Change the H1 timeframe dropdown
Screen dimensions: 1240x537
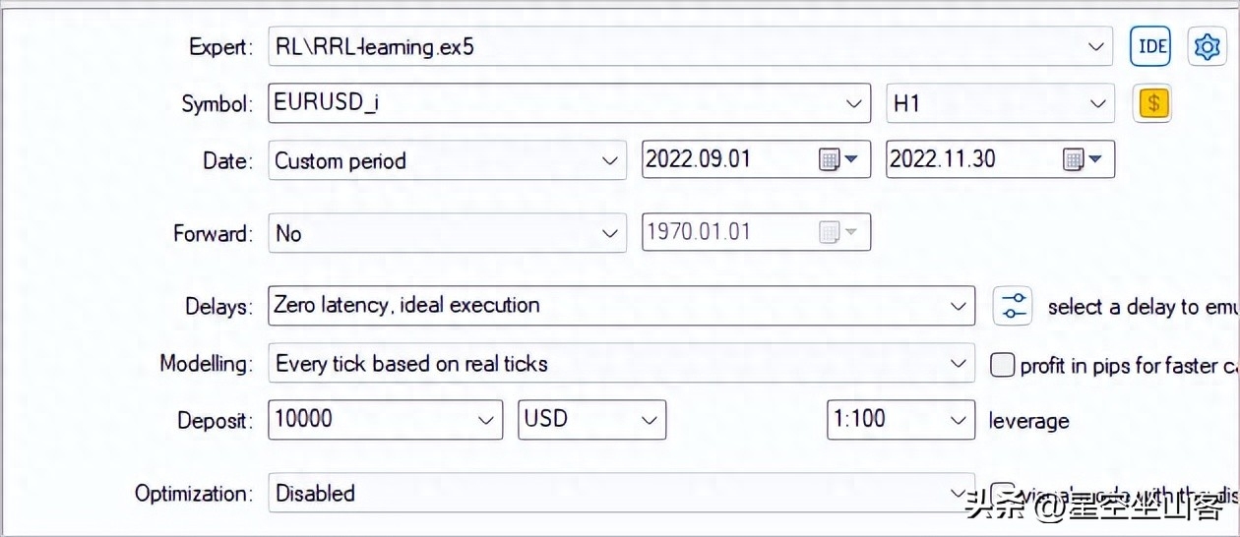(x=1000, y=102)
